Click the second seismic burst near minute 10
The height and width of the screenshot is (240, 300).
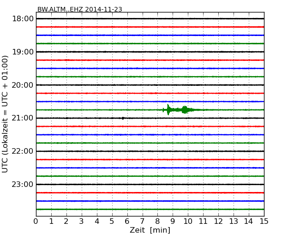[x=185, y=110]
